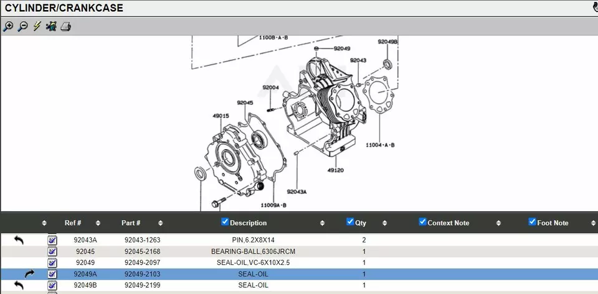This screenshot has width=598, height=294.
Task: Select part number 92049-2097
Action: click(142, 263)
